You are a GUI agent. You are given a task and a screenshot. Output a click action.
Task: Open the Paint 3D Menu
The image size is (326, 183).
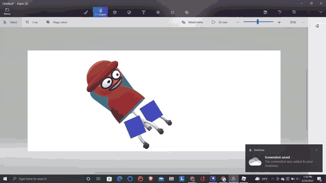pyautogui.click(x=7, y=12)
